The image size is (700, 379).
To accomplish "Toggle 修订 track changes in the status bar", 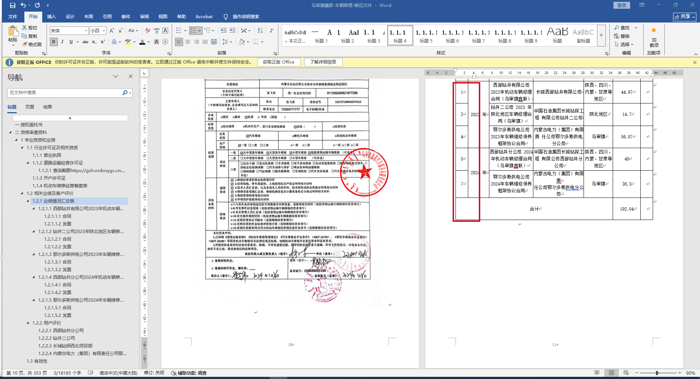I will pyautogui.click(x=154, y=373).
